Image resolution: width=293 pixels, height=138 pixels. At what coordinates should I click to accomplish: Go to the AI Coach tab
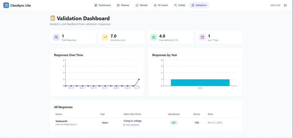tap(161, 5)
